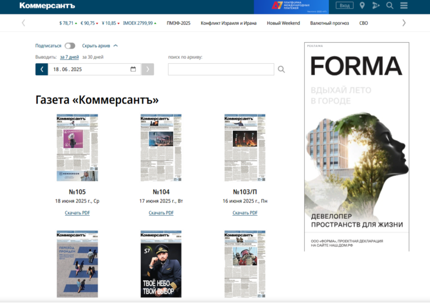The height and width of the screenshot is (303, 430).
Task: Open the dollar rate $ 78,71
Action: point(68,23)
